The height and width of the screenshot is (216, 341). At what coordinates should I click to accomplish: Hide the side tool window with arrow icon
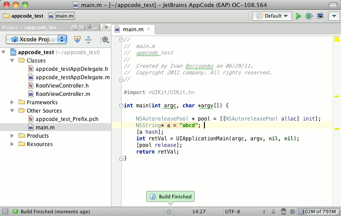pos(106,27)
